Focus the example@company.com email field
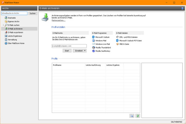186x124 pixels. 69,46
